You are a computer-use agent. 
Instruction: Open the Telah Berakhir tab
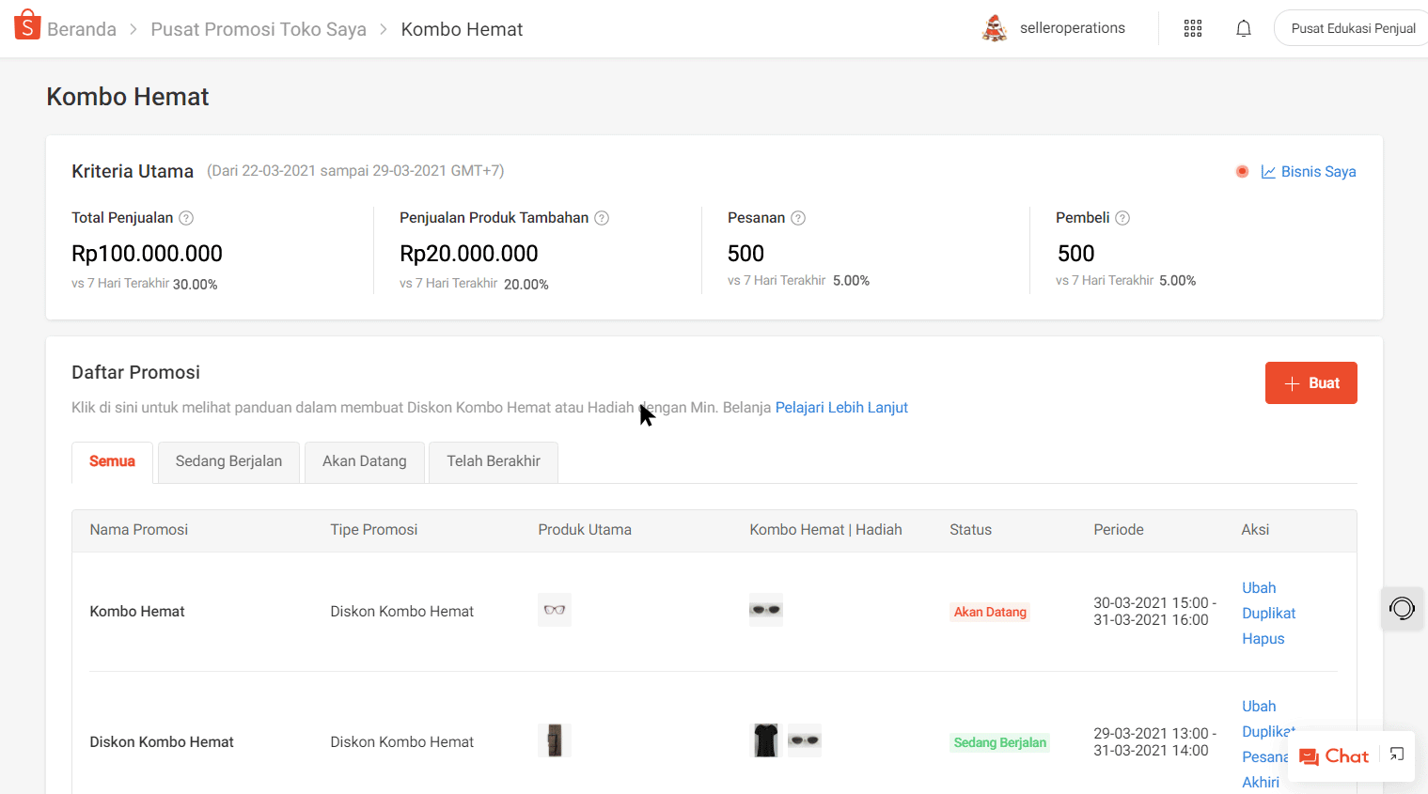pyautogui.click(x=494, y=461)
